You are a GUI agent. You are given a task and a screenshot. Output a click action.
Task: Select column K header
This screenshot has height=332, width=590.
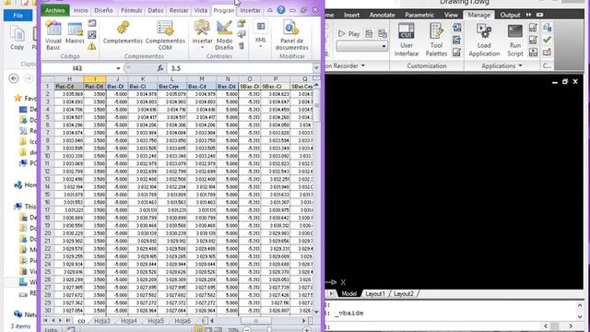pos(143,78)
